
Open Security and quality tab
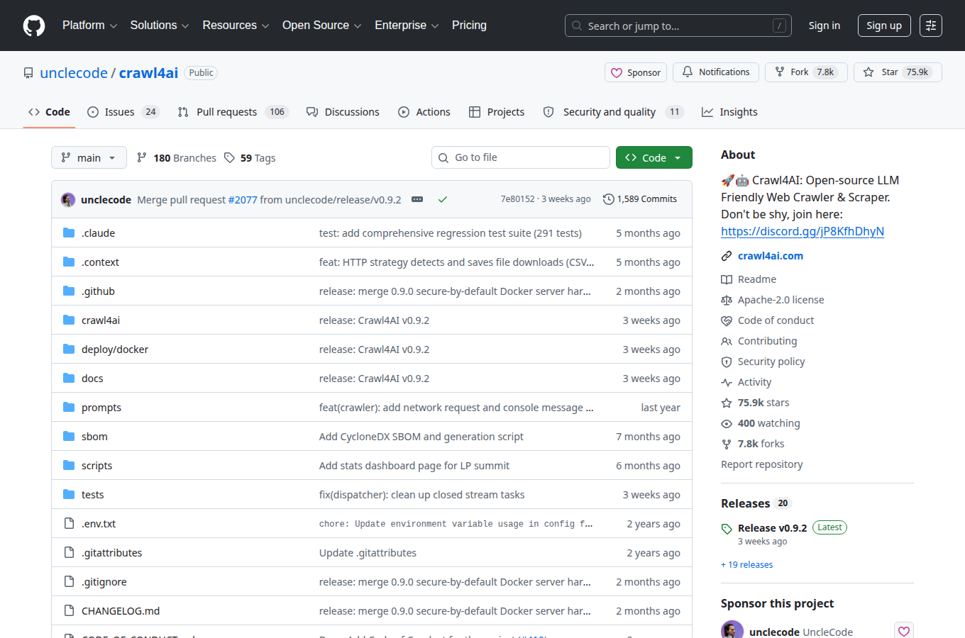613,112
